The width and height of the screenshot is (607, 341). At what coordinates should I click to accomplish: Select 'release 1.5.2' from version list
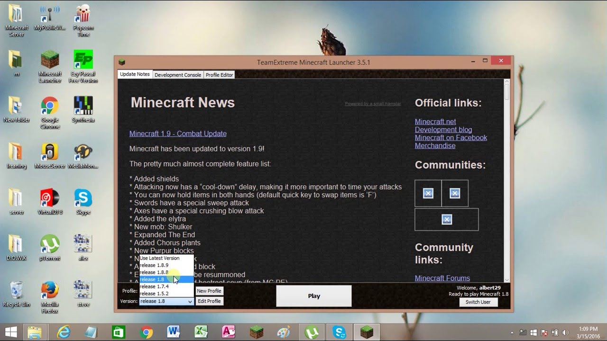pos(166,294)
